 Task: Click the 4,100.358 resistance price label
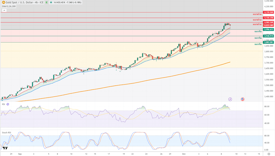coord(268,18)
